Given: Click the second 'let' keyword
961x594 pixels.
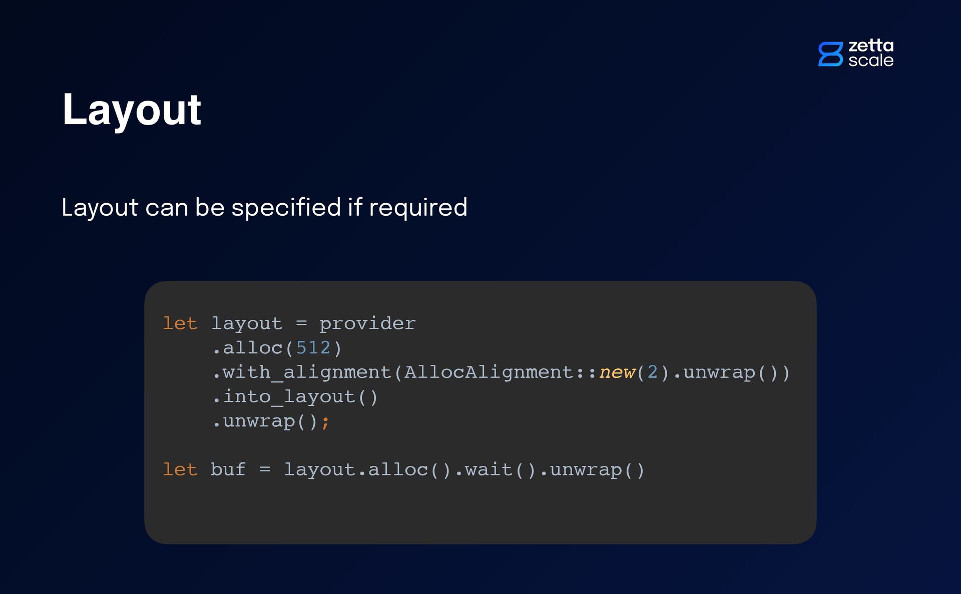Looking at the screenshot, I should pos(180,470).
